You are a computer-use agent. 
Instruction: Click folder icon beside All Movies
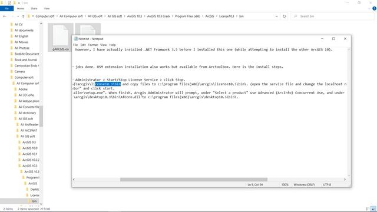[12, 42]
